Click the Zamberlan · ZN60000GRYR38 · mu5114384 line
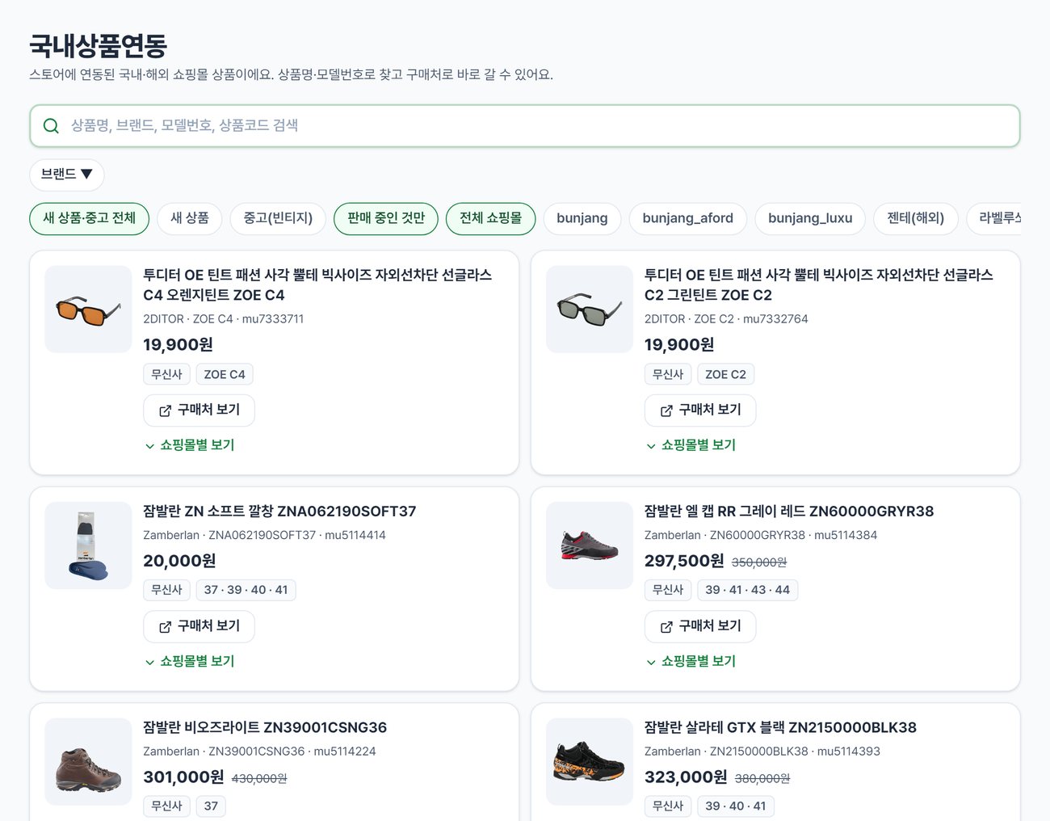This screenshot has height=821, width=1050. 761,536
